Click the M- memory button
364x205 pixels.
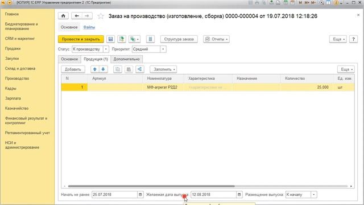tap(313, 2)
